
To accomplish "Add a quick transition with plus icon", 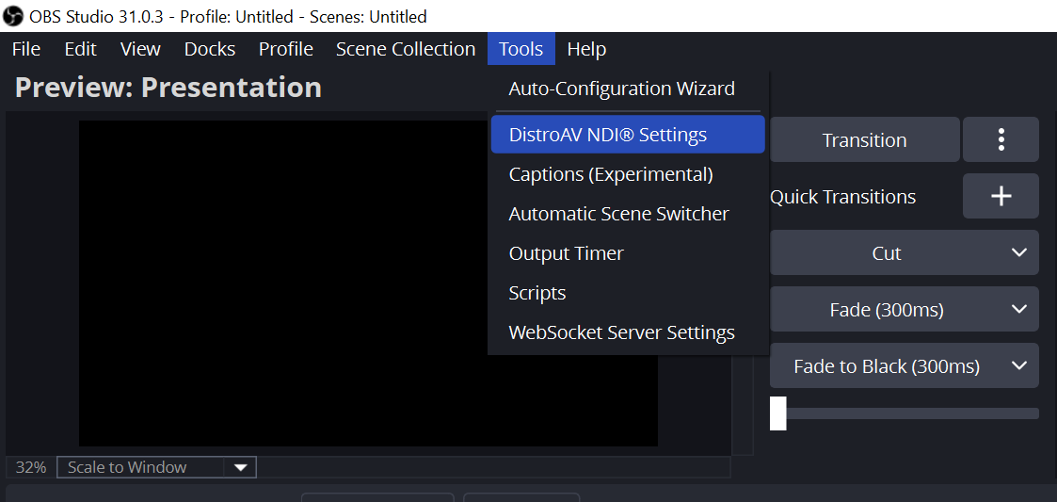I will (x=1001, y=196).
